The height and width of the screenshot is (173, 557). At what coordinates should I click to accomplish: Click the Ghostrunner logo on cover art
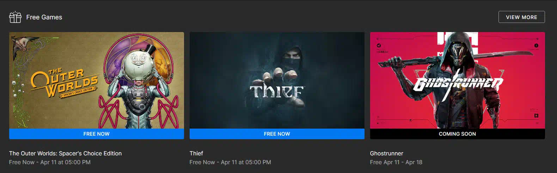point(458,84)
